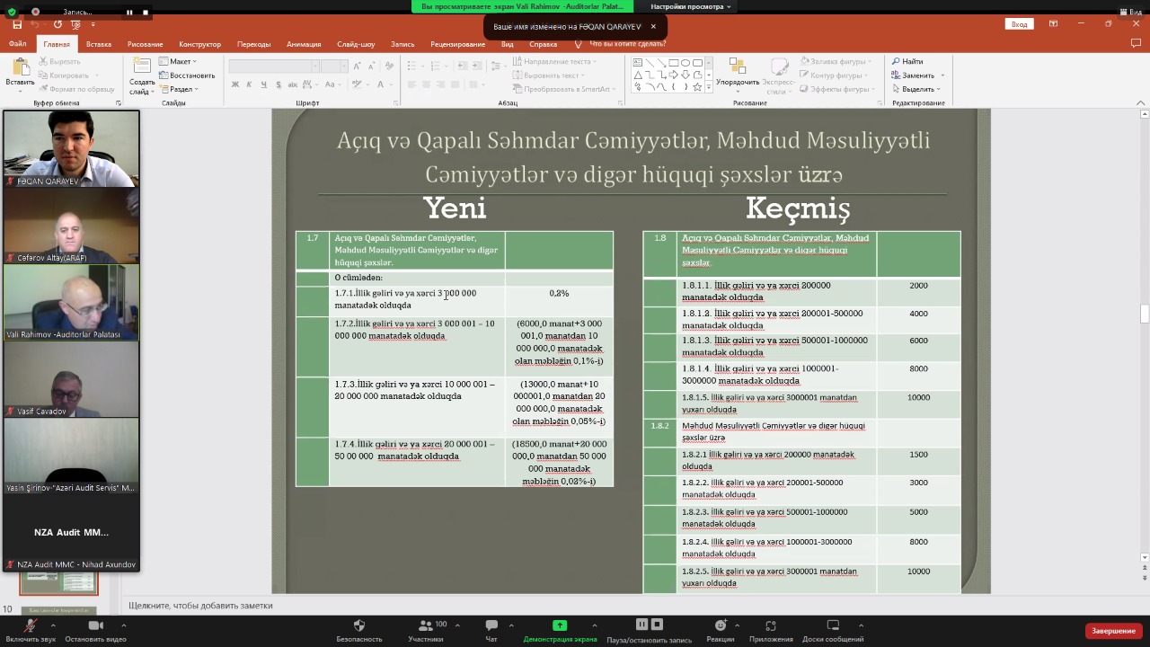Image resolution: width=1150 pixels, height=647 pixels.
Task: Open the Чат chat panel
Action: pyautogui.click(x=491, y=626)
